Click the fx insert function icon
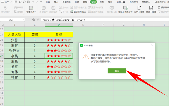The height and width of the screenshot is (106, 169). [x=38, y=20]
